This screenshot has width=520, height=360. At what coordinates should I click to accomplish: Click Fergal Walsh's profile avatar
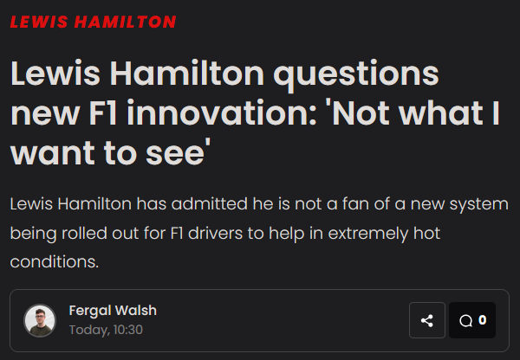(40, 320)
